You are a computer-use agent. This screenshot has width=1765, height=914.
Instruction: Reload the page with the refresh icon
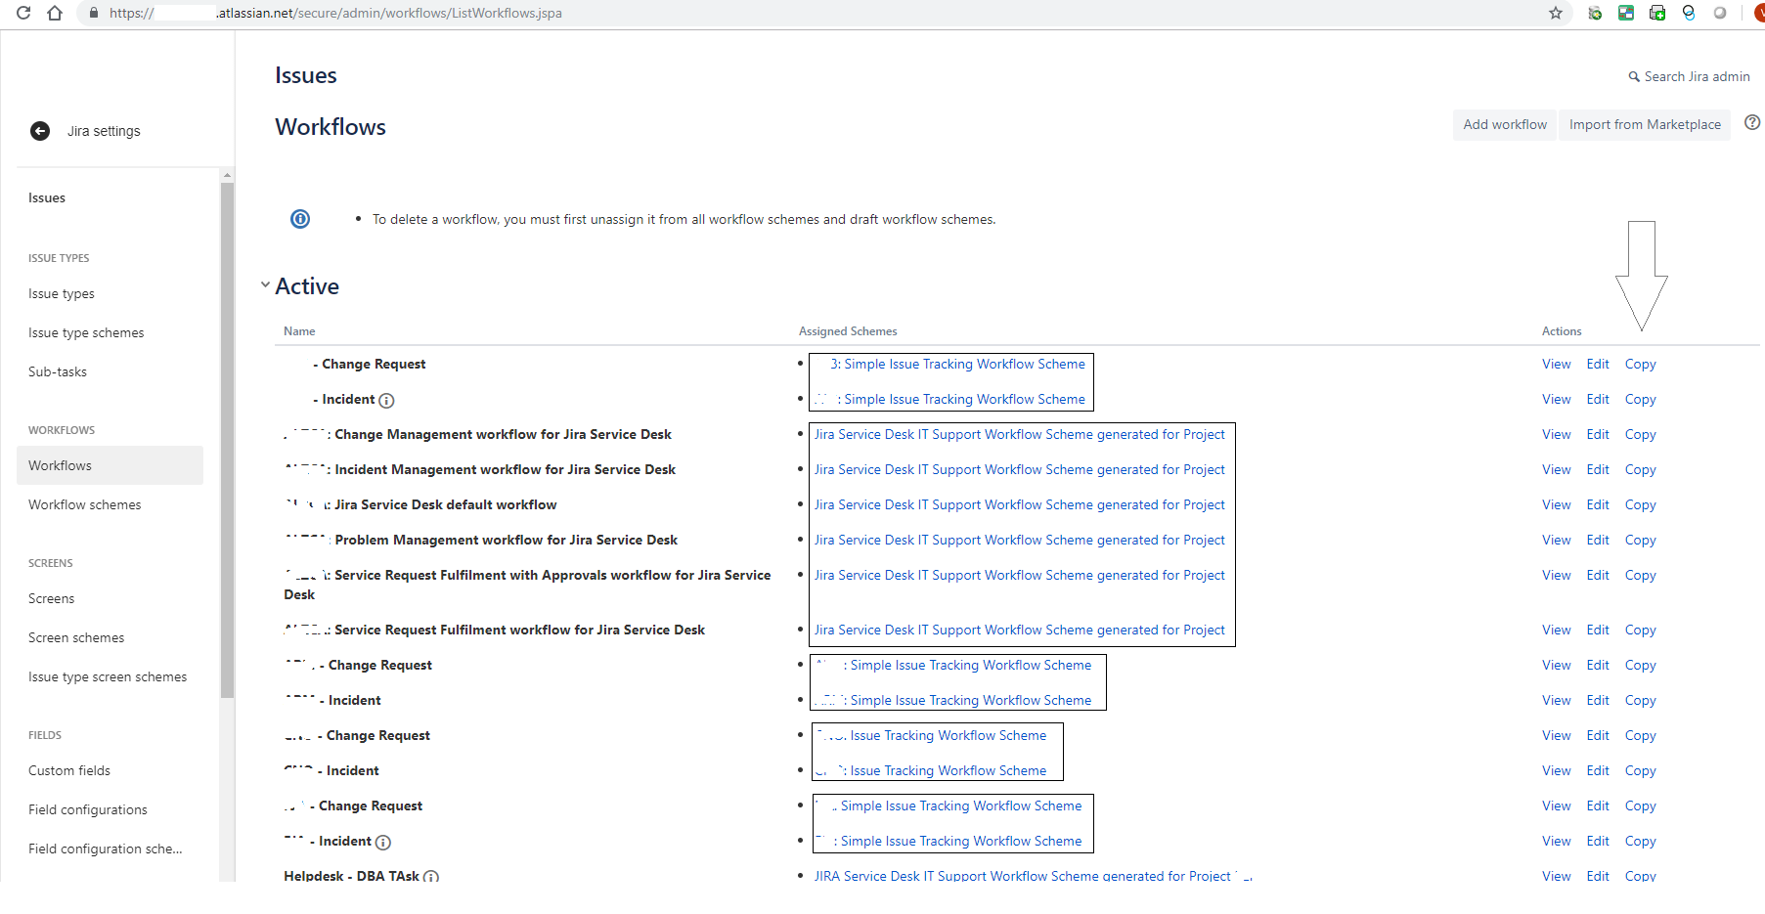coord(22,14)
